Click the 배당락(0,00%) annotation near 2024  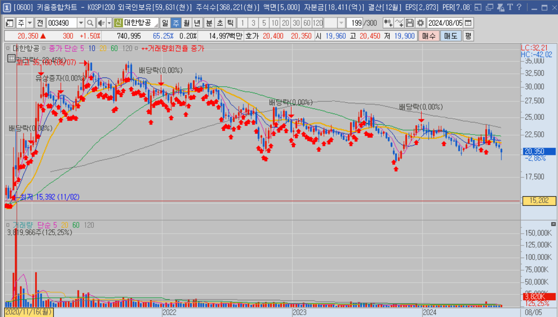(x=421, y=107)
